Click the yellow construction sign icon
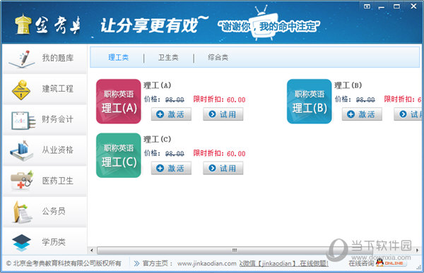Screen dimensions: 424x273 click(21, 90)
